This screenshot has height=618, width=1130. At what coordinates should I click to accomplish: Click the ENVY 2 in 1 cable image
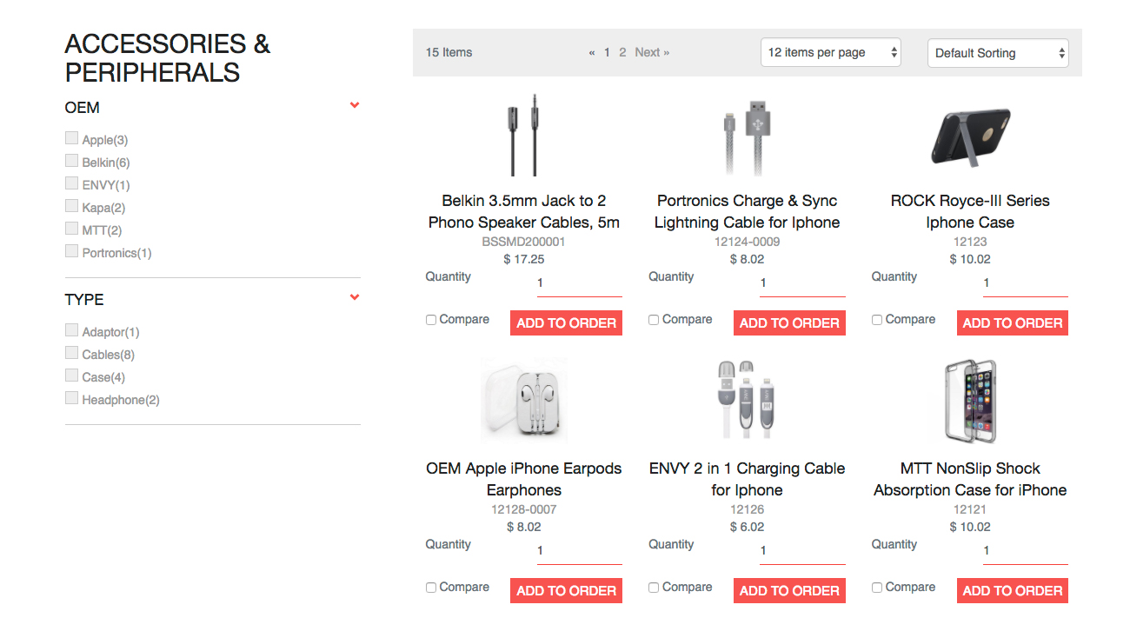click(x=747, y=400)
